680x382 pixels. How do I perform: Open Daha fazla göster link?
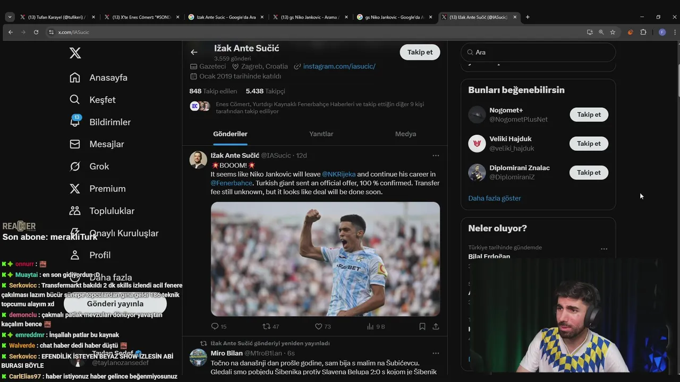494,198
